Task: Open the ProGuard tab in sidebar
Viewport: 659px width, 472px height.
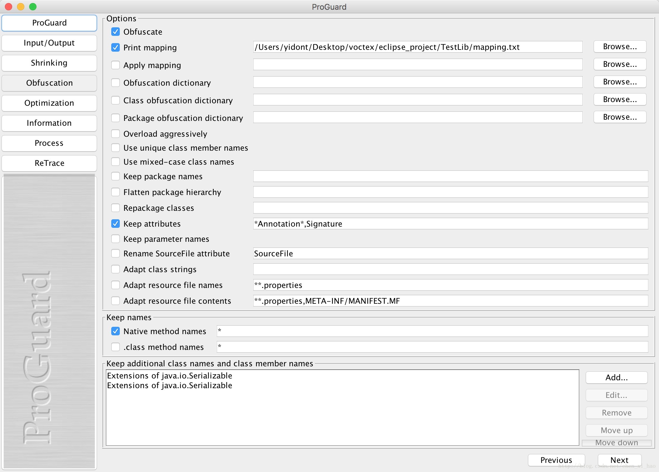Action: (49, 23)
